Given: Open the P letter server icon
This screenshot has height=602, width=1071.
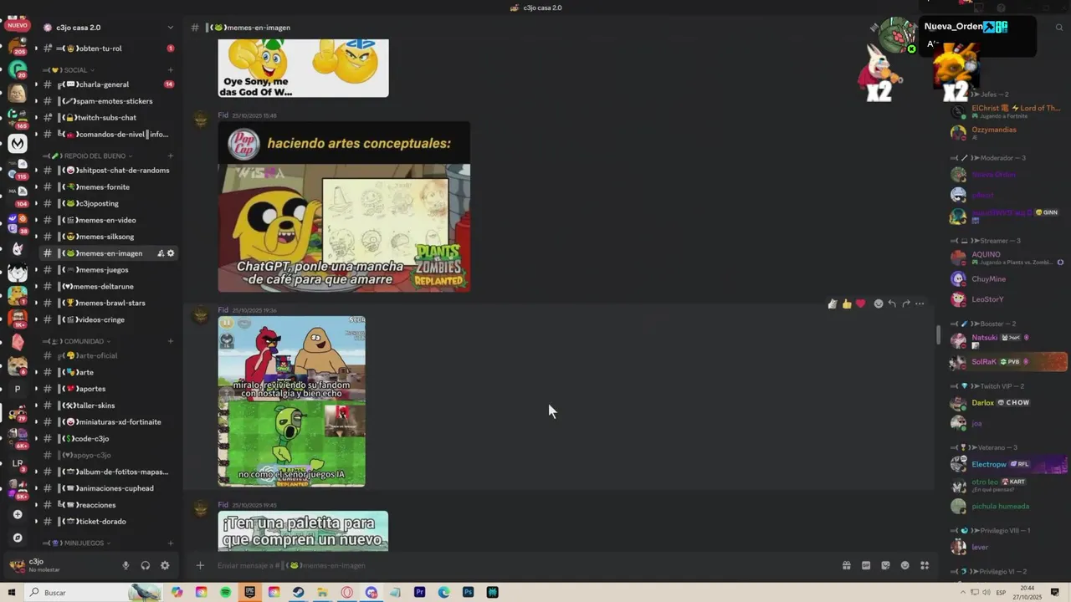Looking at the screenshot, I should pyautogui.click(x=18, y=389).
